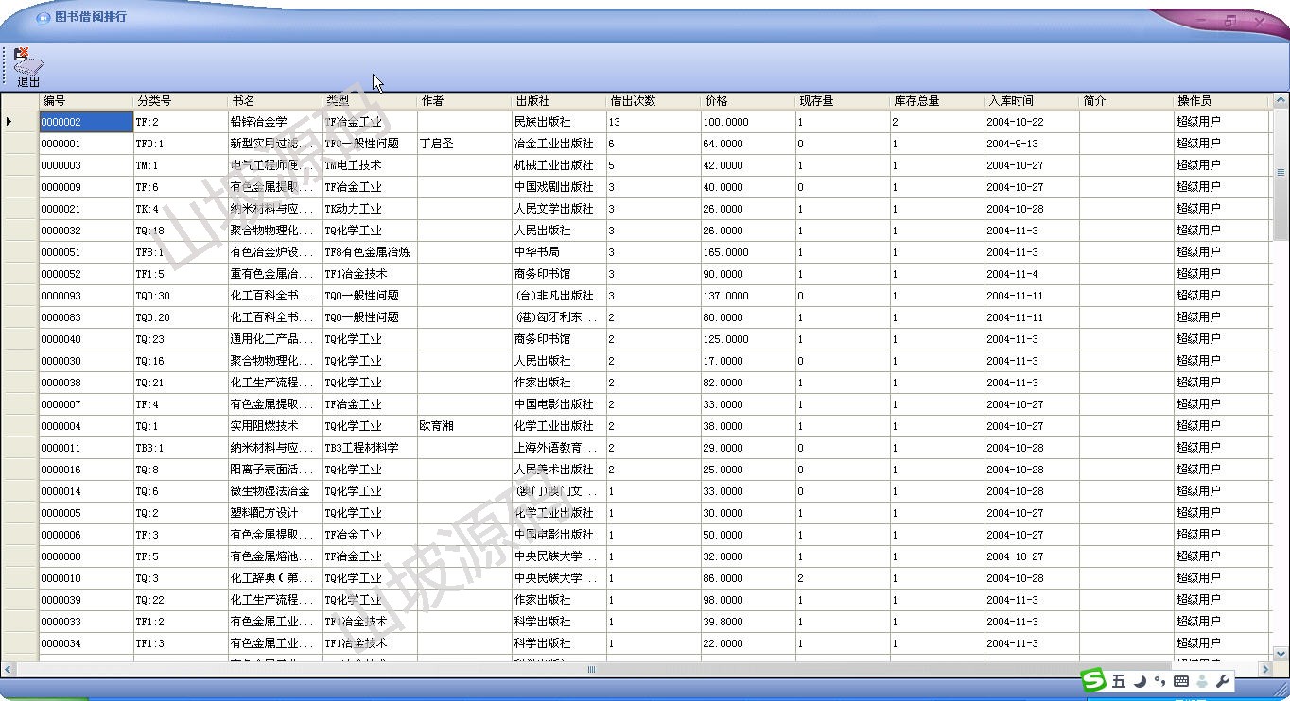This screenshot has width=1290, height=701.
Task: Click the scroll right arrow of horizontal scrollbar
Action: tap(1265, 669)
